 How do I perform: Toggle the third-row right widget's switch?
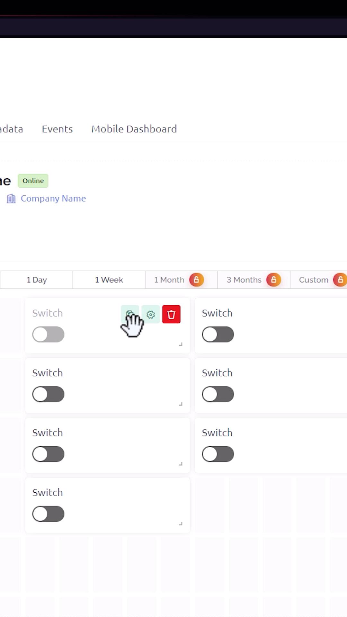click(218, 454)
